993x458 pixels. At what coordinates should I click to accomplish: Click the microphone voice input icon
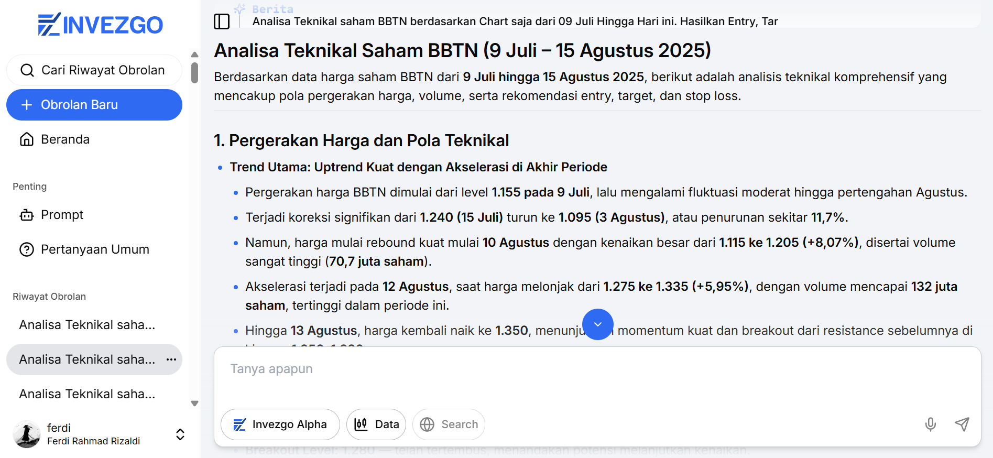931,424
